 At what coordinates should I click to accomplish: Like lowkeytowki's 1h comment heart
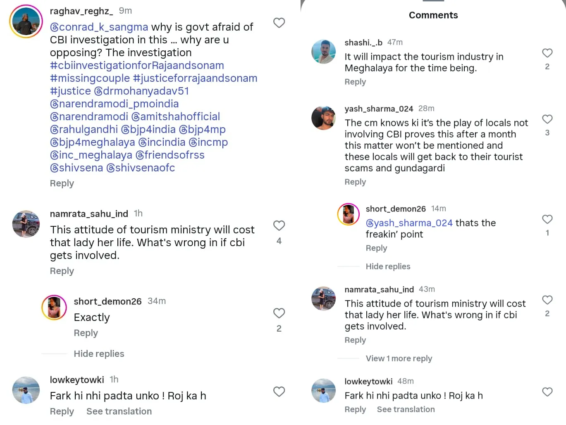279,392
